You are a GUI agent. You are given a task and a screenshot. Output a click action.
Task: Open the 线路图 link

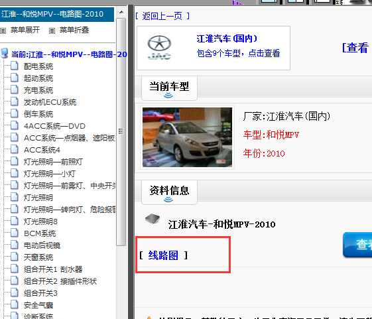(x=163, y=255)
